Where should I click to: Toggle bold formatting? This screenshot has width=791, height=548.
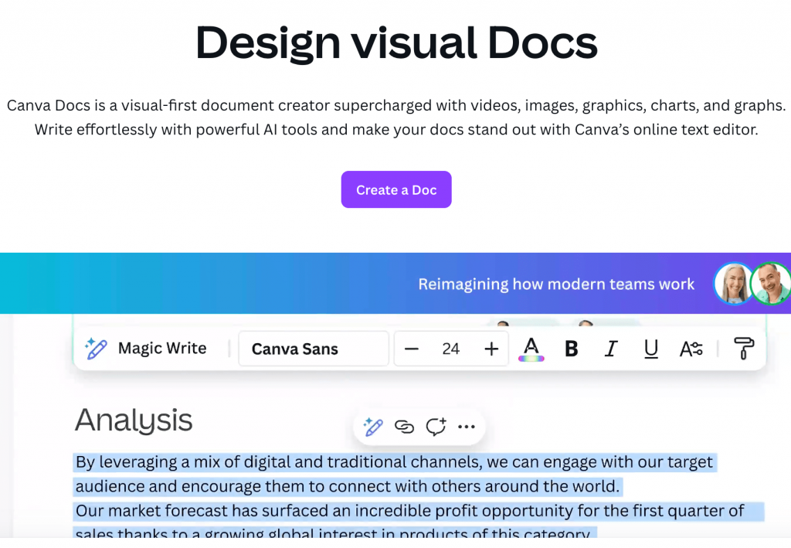(571, 348)
